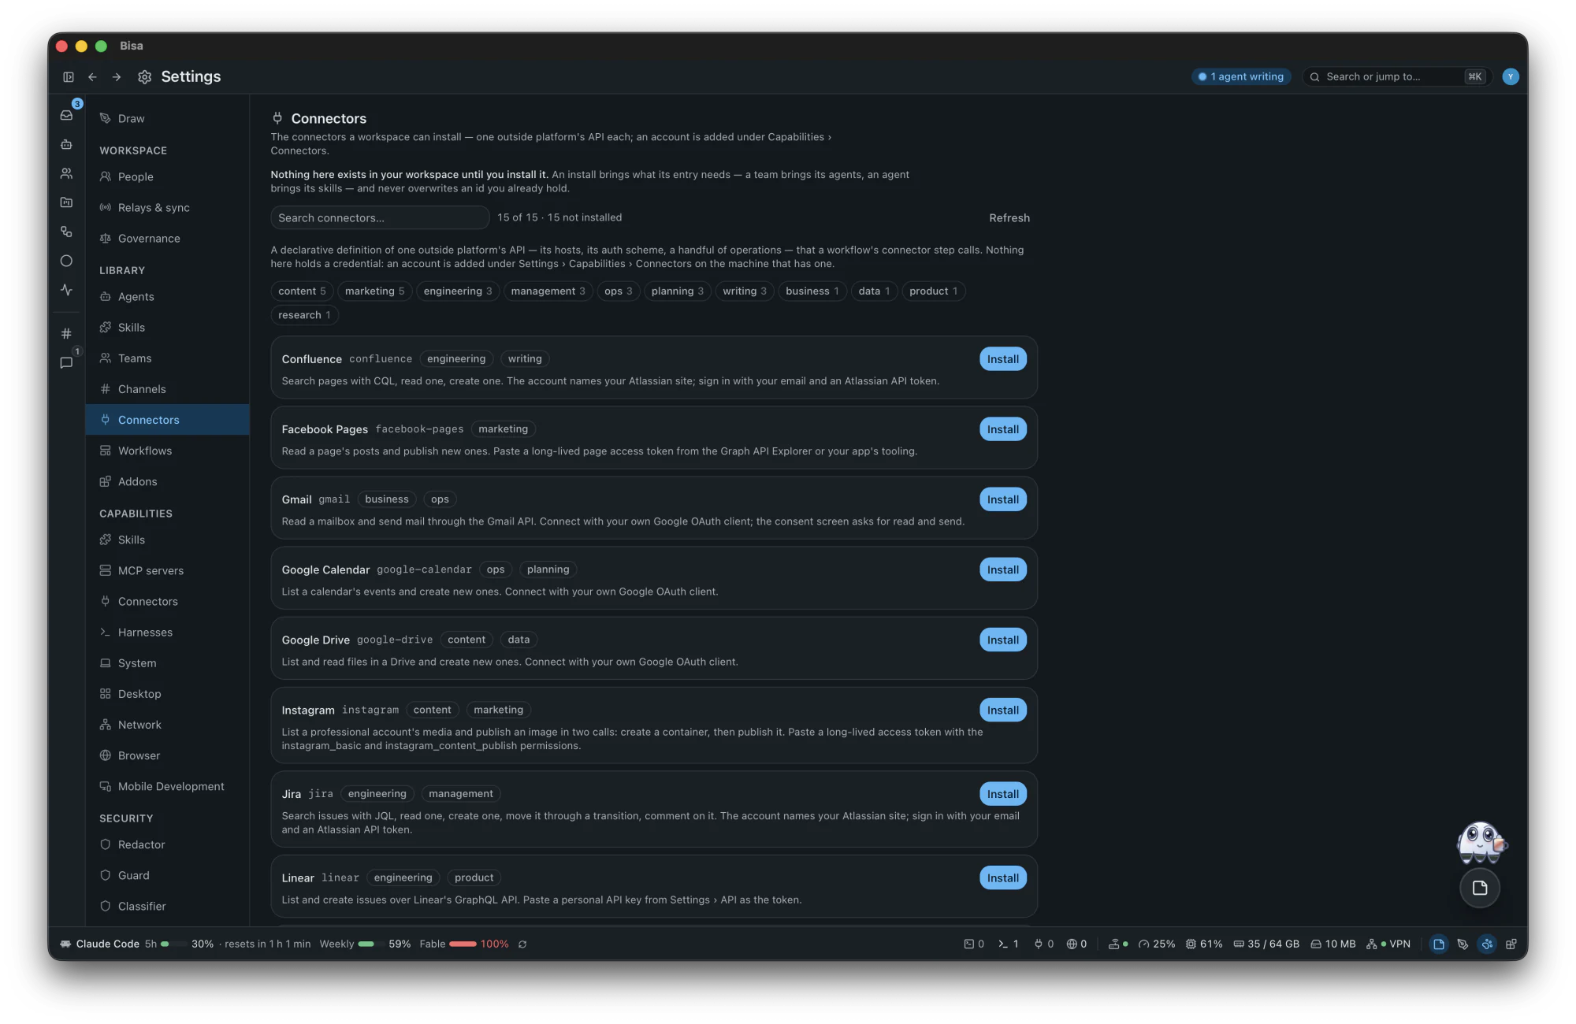
Task: Open People under Workspace
Action: coord(167,176)
